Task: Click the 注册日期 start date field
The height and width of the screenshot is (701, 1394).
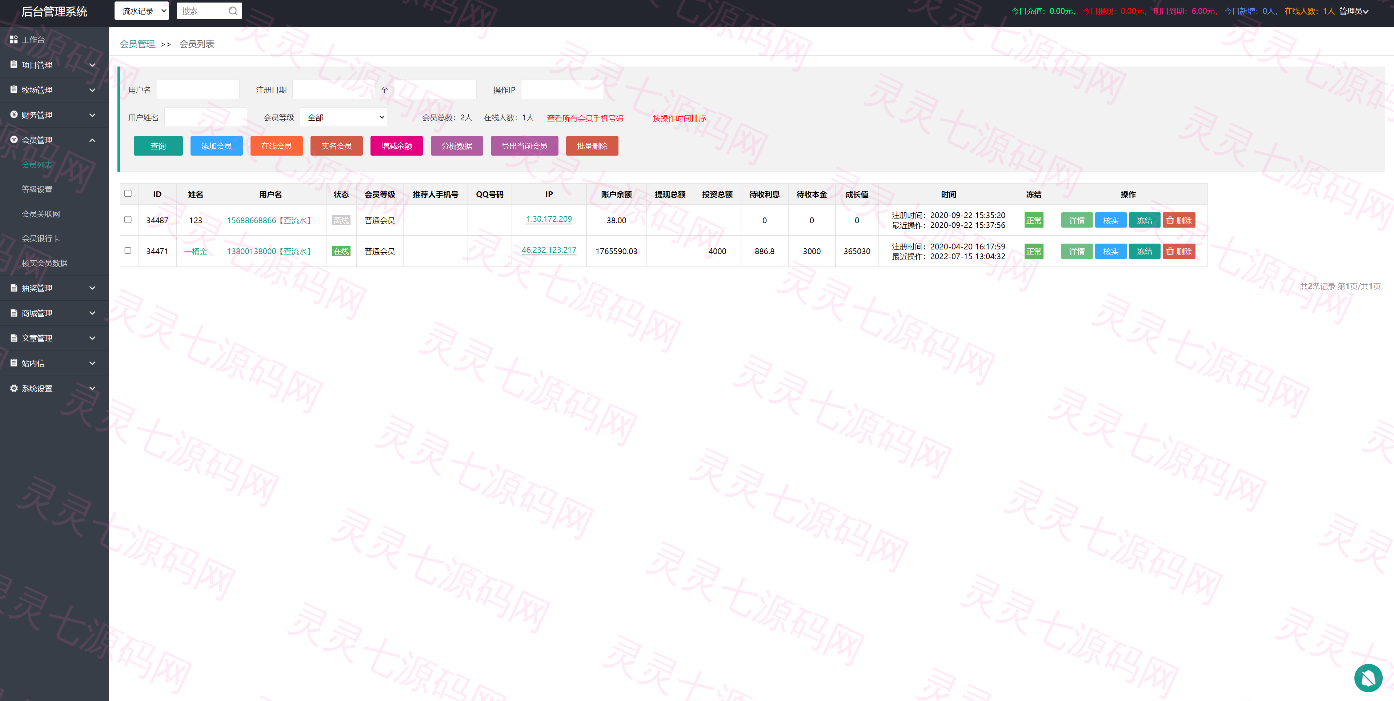Action: pos(333,89)
